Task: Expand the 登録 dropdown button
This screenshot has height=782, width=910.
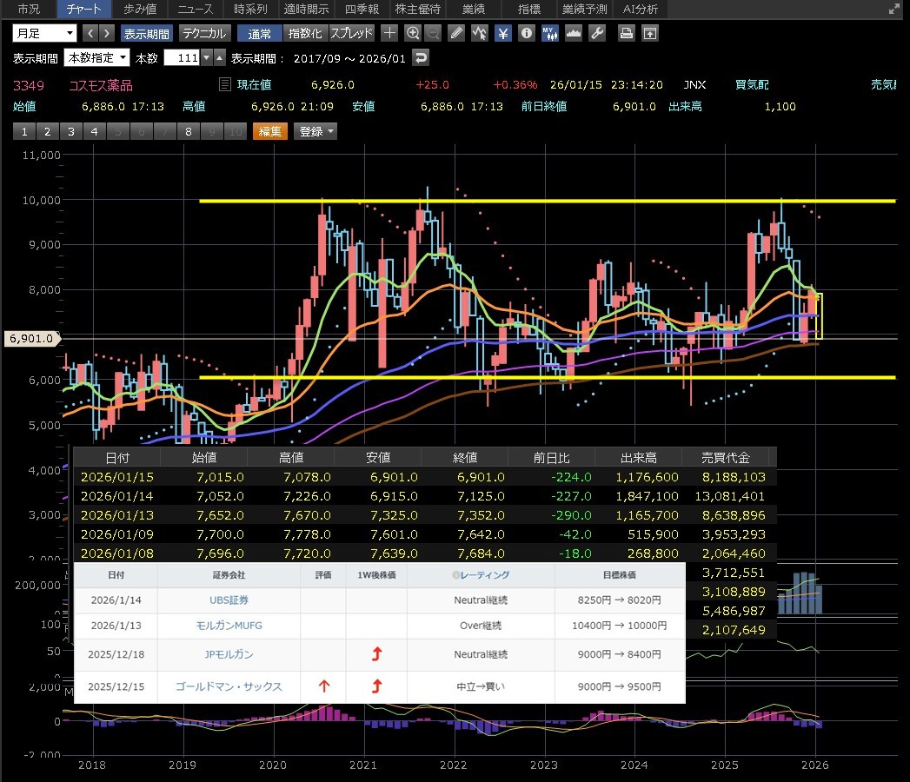Action: point(316,131)
